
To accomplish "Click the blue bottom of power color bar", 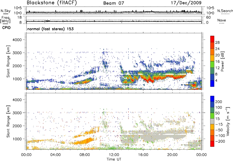I will point(212,83).
